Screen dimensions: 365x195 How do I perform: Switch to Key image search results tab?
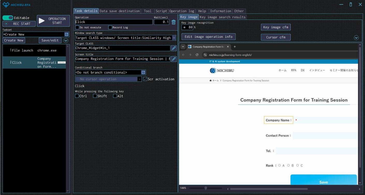[223, 17]
